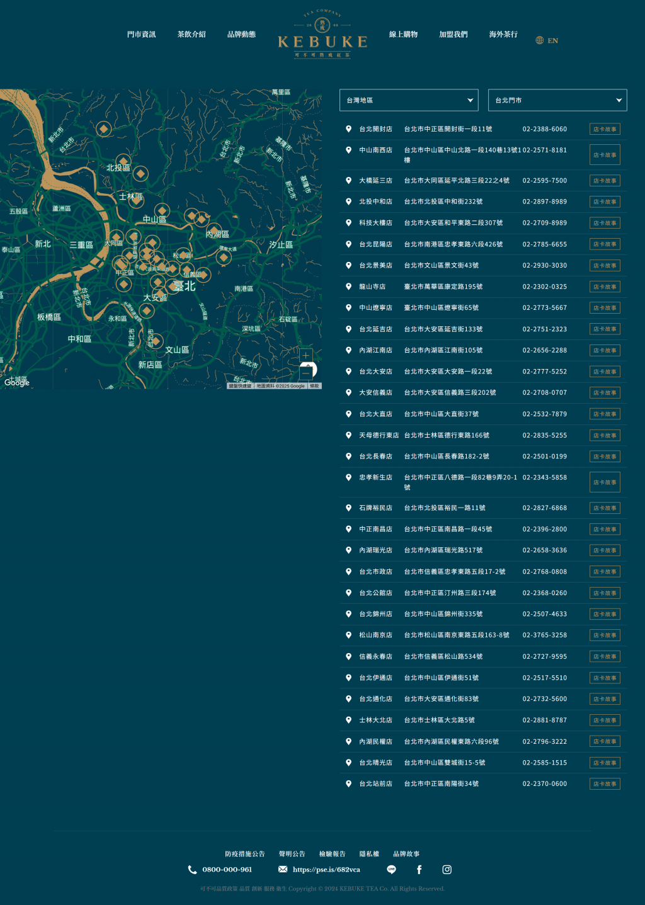Select store name 台北晴光店
This screenshot has height=905, width=645.
tap(375, 763)
